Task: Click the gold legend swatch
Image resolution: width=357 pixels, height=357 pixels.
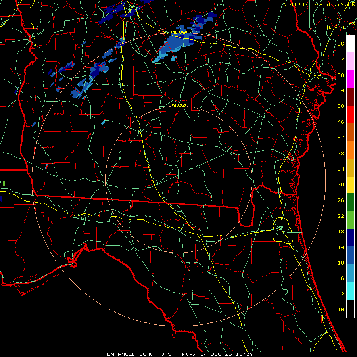Action: pos(350,167)
